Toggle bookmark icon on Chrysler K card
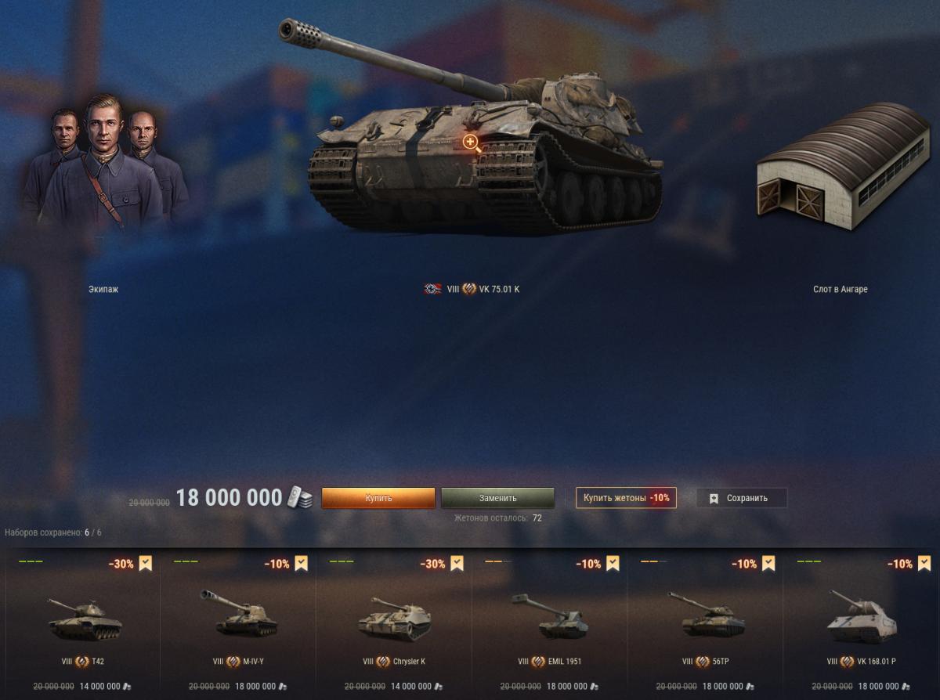Viewport: 940px width, 700px height. (457, 564)
